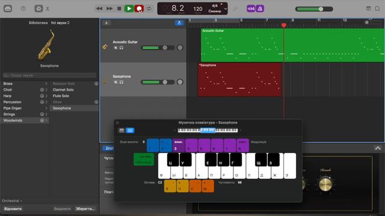Solo the Acoustic Guitar track headphones

(x=122, y=48)
